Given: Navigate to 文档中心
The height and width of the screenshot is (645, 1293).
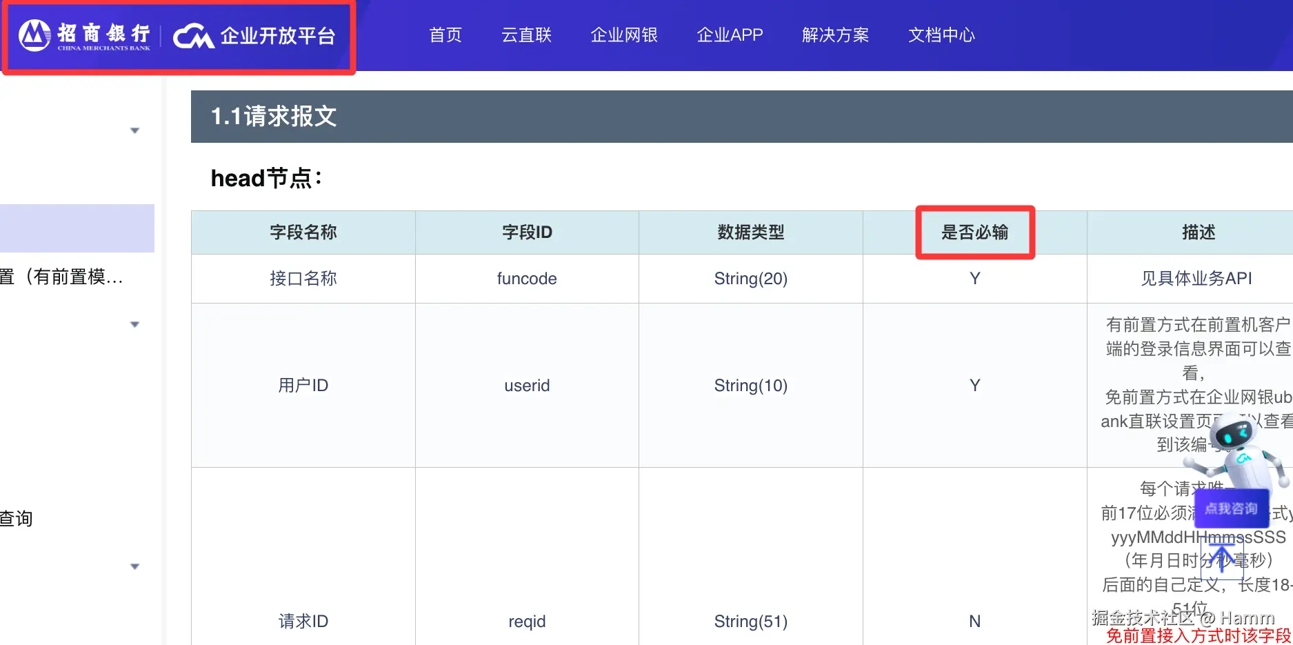Looking at the screenshot, I should tap(941, 35).
